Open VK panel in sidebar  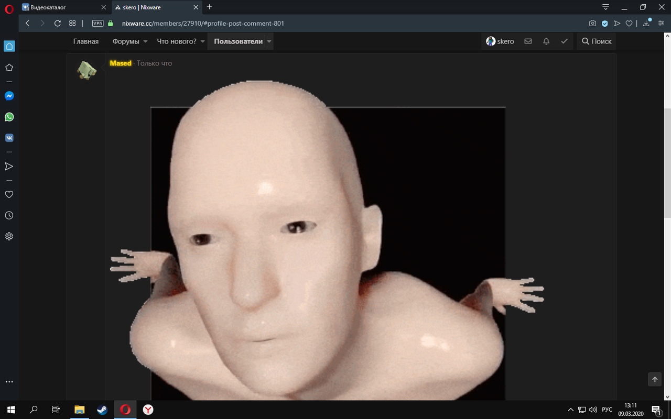pos(9,138)
